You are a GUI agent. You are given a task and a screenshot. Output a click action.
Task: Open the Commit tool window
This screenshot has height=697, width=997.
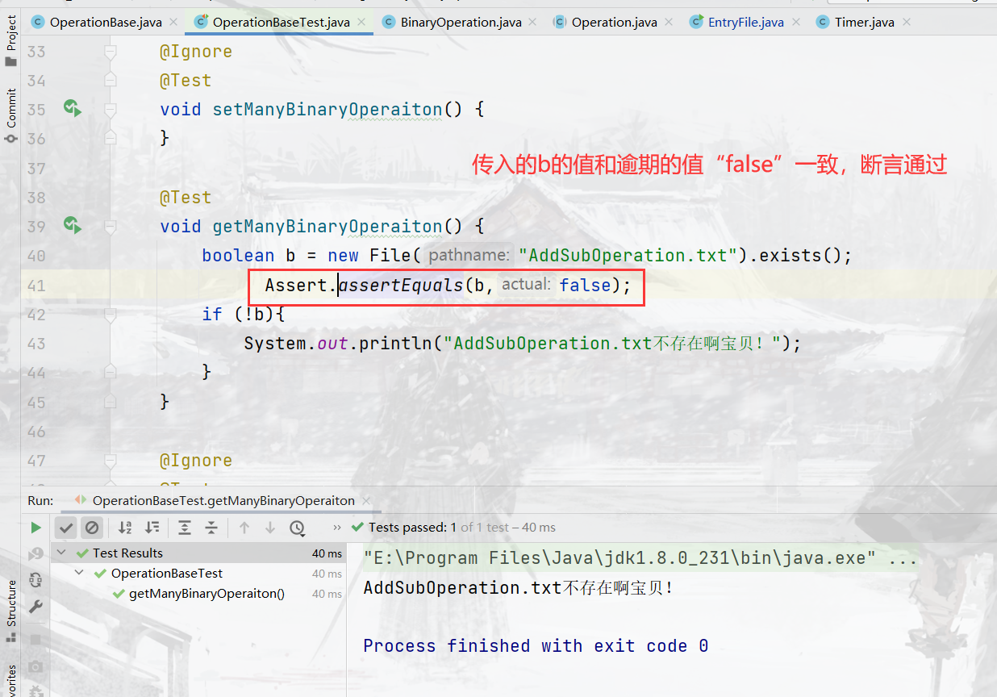click(x=10, y=115)
